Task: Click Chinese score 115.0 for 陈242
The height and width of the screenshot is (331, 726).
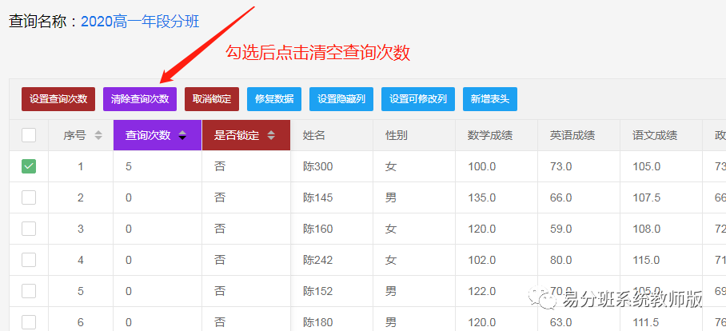Action: (646, 260)
